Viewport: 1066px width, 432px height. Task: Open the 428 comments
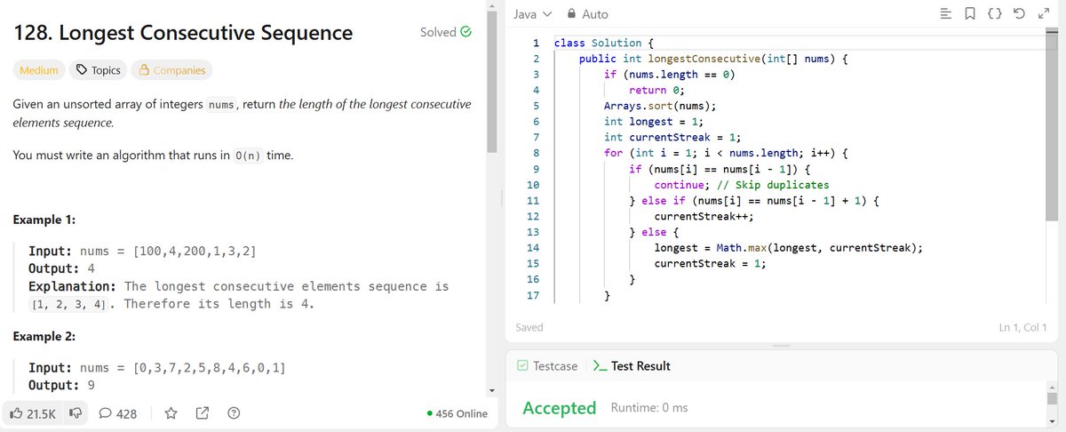click(x=118, y=413)
